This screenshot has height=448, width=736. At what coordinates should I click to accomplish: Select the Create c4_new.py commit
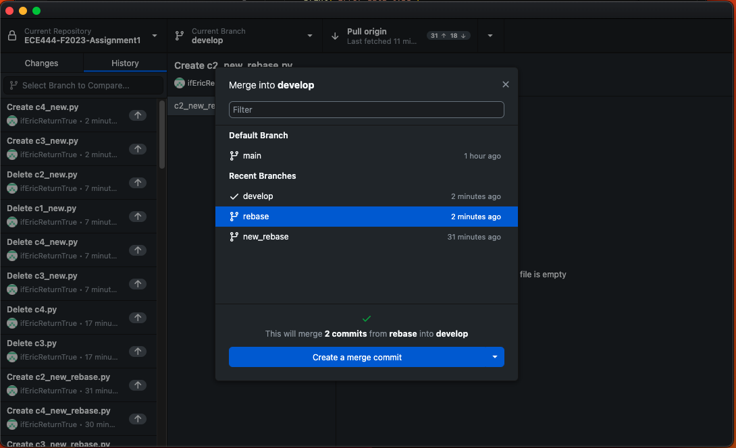(x=79, y=115)
